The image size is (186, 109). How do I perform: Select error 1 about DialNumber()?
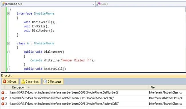93,93
